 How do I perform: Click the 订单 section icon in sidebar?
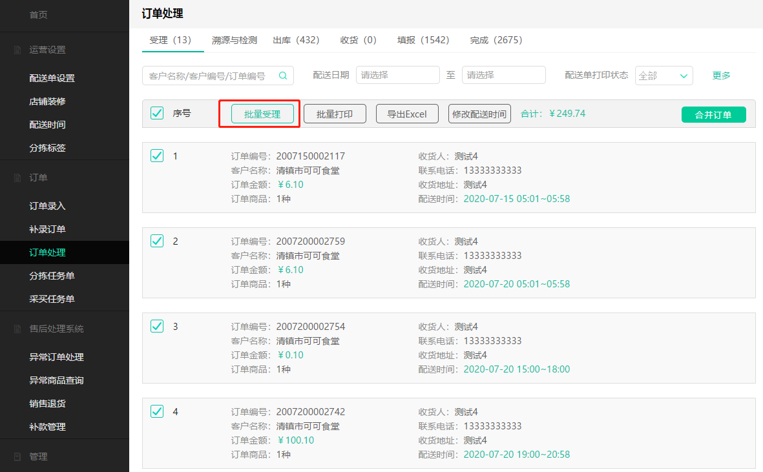(17, 178)
